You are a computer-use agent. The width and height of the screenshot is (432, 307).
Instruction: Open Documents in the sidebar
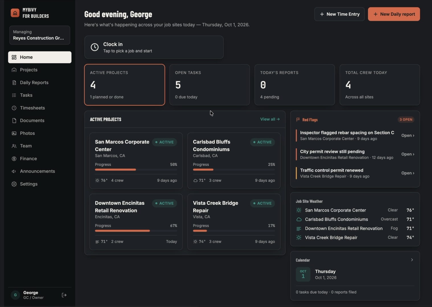(40, 121)
